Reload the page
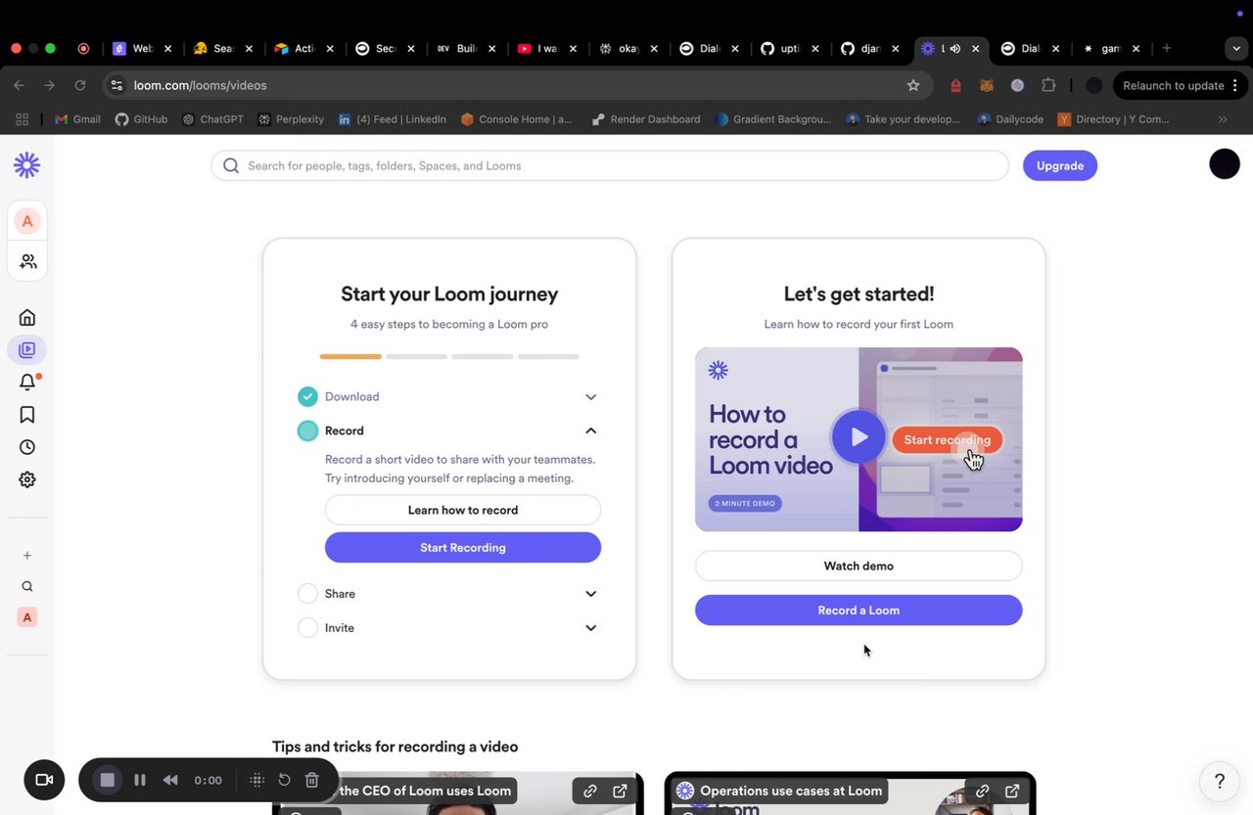The width and height of the screenshot is (1253, 815). coord(80,85)
